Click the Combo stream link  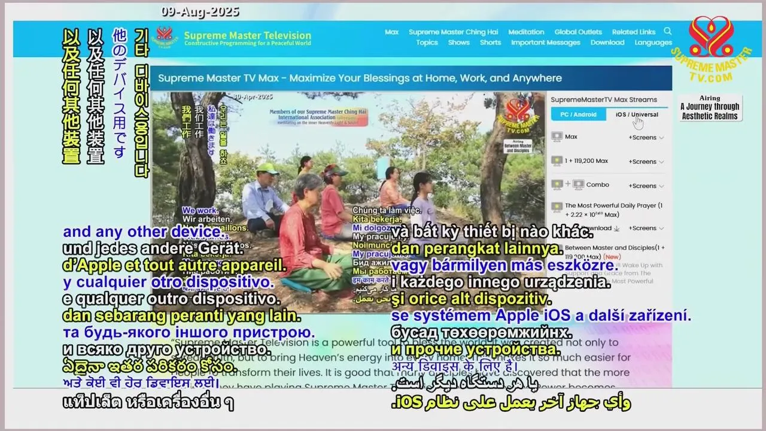point(598,185)
